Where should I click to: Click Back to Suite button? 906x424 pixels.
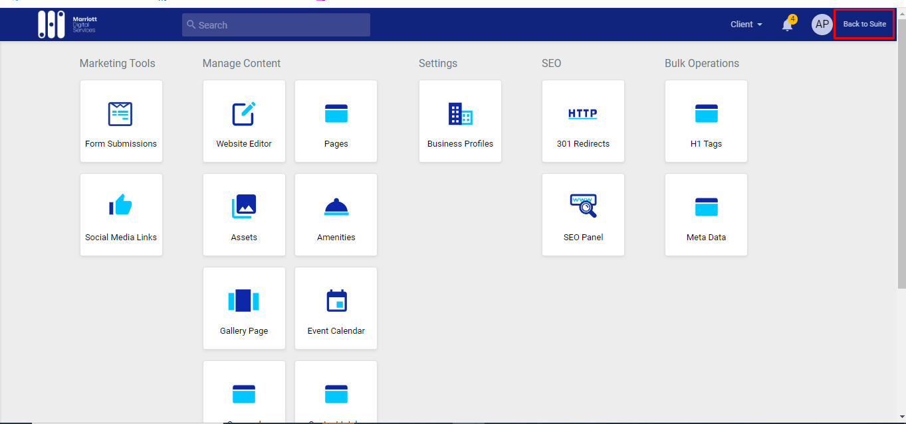(864, 24)
